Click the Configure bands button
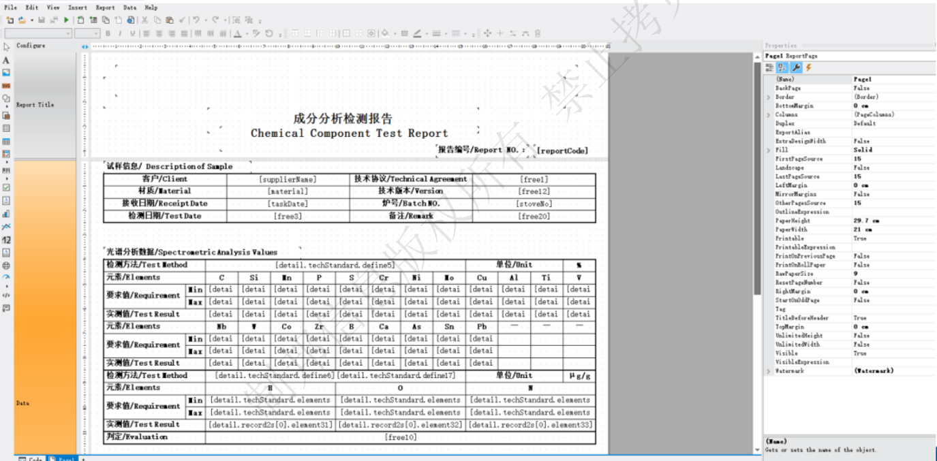Screen dimensions: 937x461 click(31, 46)
